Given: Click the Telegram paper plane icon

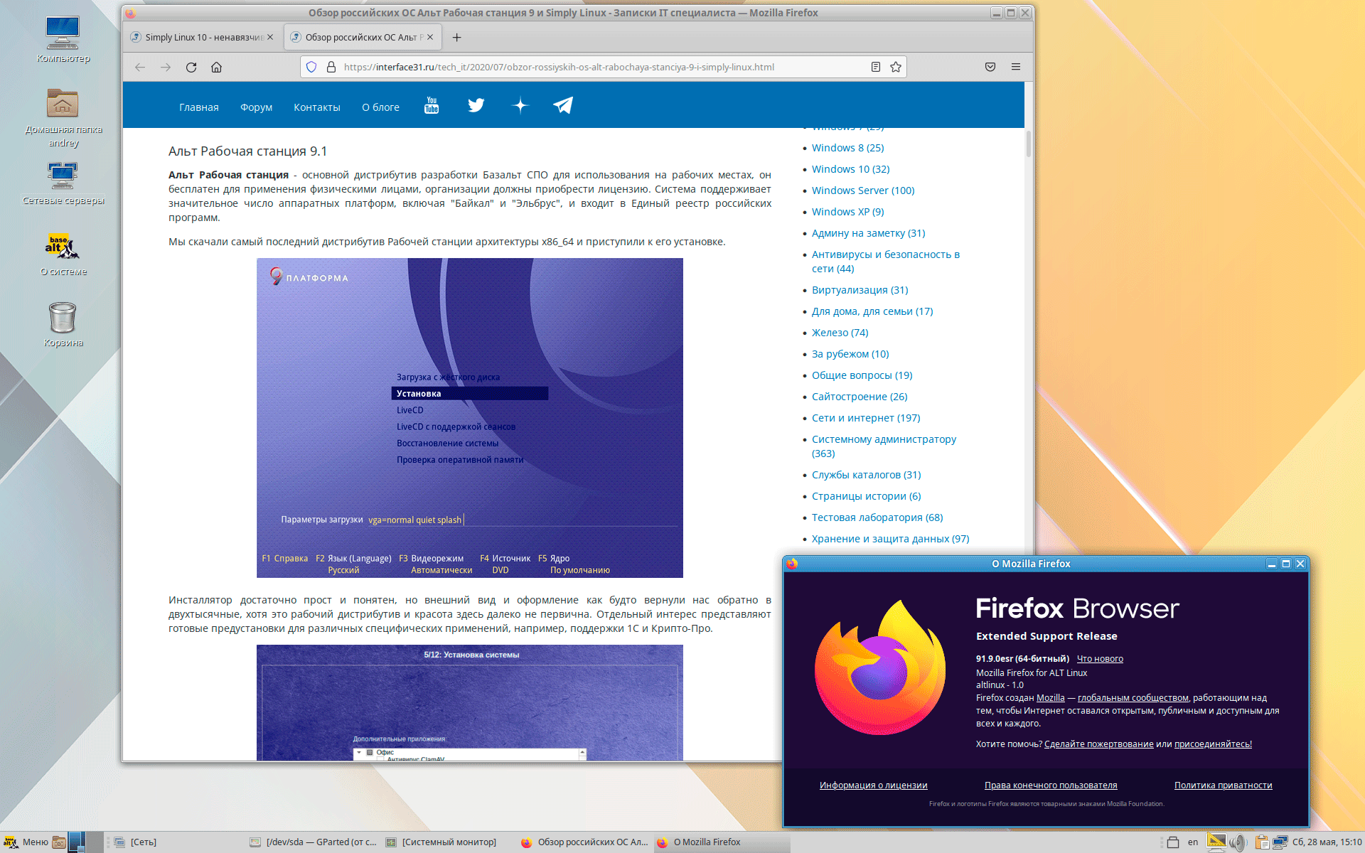Looking at the screenshot, I should (x=563, y=106).
